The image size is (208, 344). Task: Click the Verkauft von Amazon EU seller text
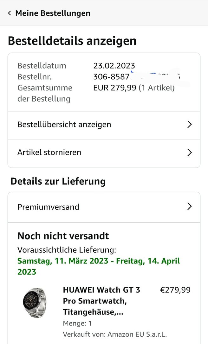point(115,334)
